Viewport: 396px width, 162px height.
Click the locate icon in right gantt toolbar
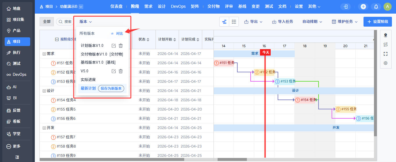click(386, 35)
